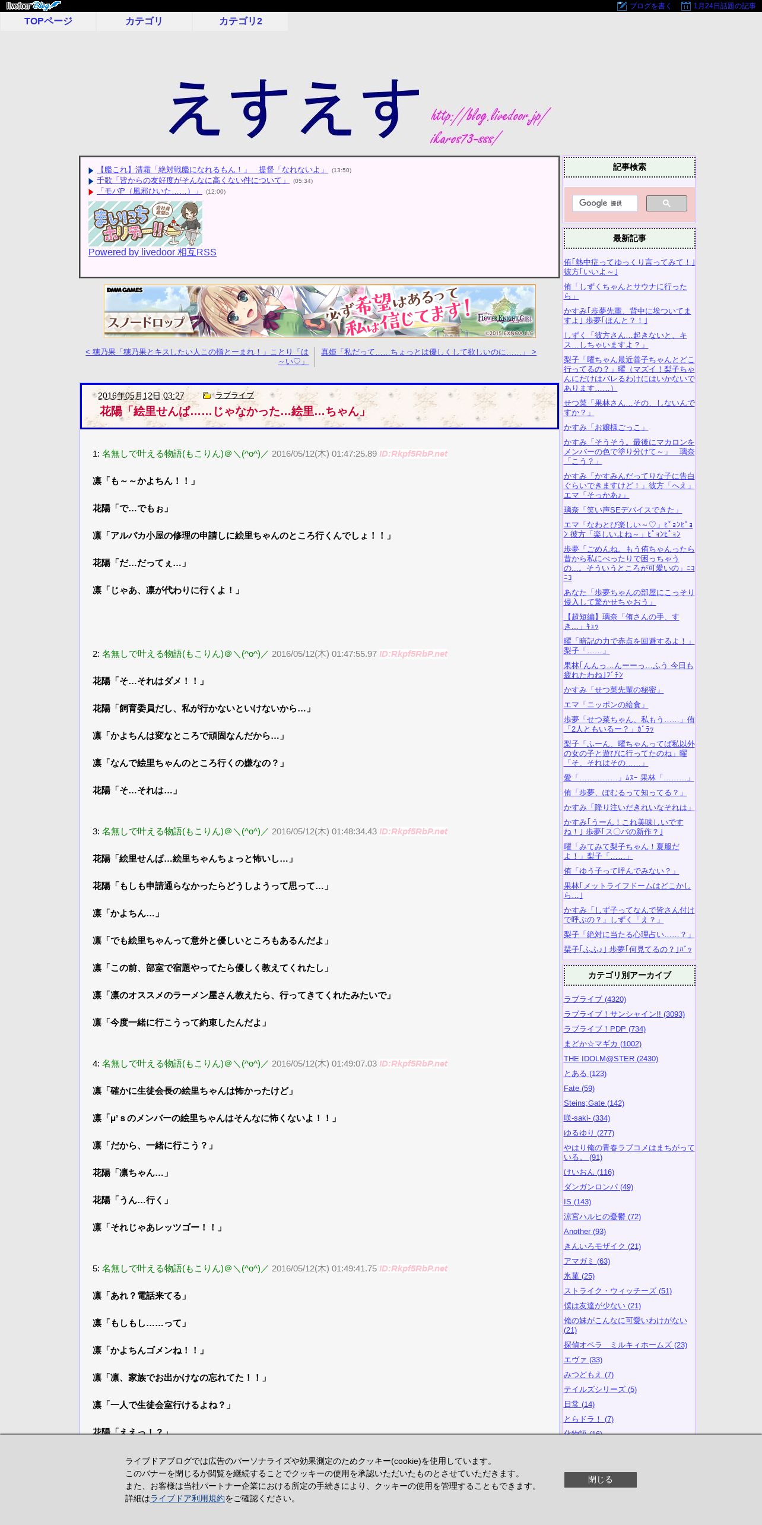Click the Google search magnifier button
This screenshot has width=762, height=1525.
[666, 203]
